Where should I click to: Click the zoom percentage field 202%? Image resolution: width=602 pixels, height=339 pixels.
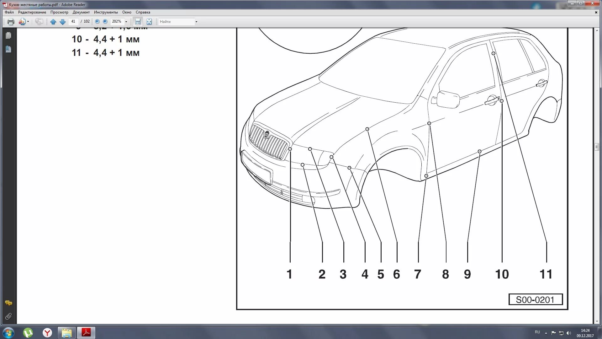(x=117, y=21)
